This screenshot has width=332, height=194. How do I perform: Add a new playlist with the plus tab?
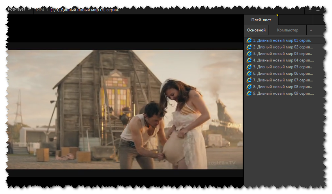coord(311,31)
